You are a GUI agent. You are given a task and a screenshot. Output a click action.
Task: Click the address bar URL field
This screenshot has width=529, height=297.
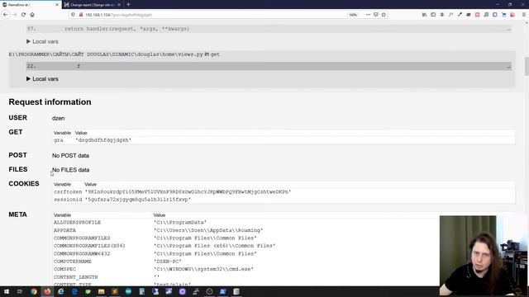(x=216, y=15)
